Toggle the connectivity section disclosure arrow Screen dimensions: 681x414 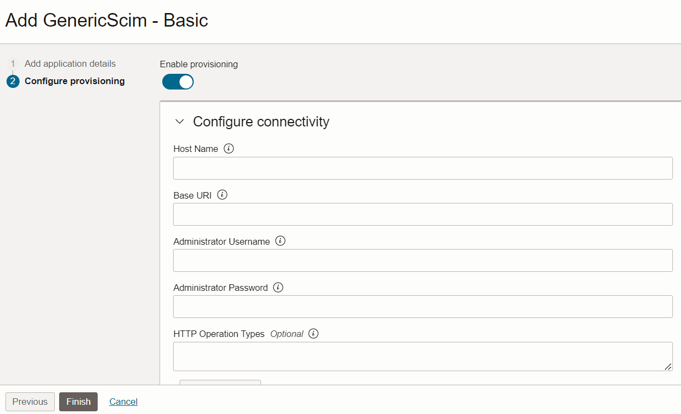(x=180, y=122)
